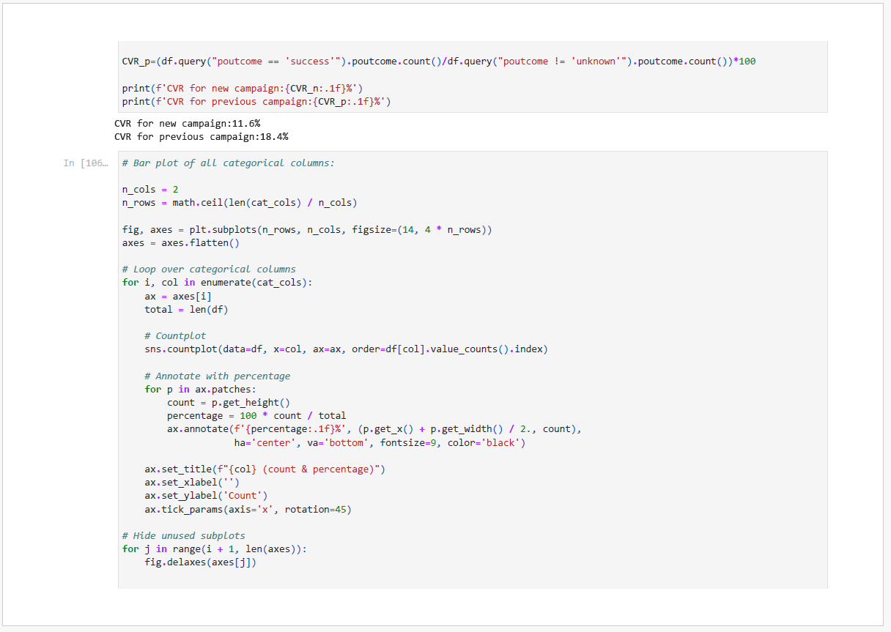
Task: Select output text CVR for previous campaign:18.4%
Action: click(x=201, y=136)
